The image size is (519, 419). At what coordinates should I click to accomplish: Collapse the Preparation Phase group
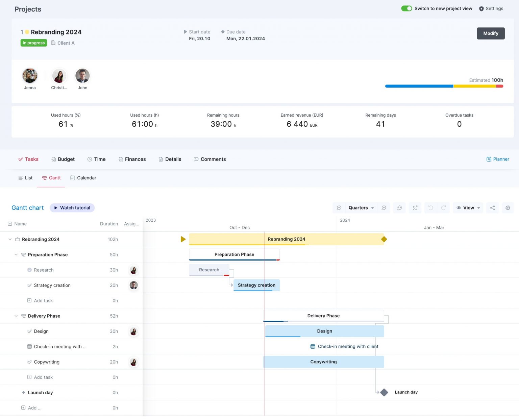point(16,254)
